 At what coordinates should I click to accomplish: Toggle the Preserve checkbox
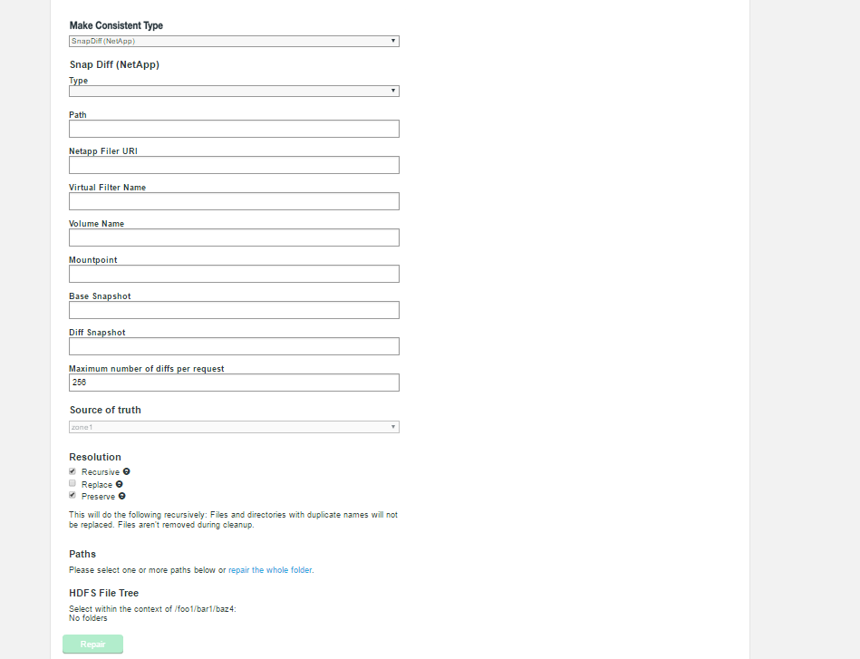(x=72, y=495)
